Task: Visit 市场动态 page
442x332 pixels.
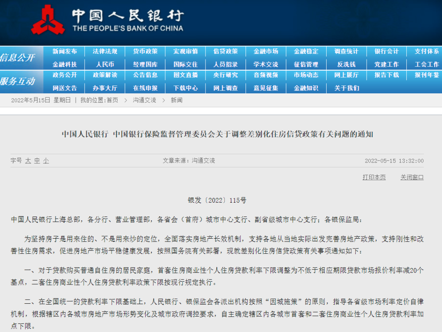Action: point(306,75)
